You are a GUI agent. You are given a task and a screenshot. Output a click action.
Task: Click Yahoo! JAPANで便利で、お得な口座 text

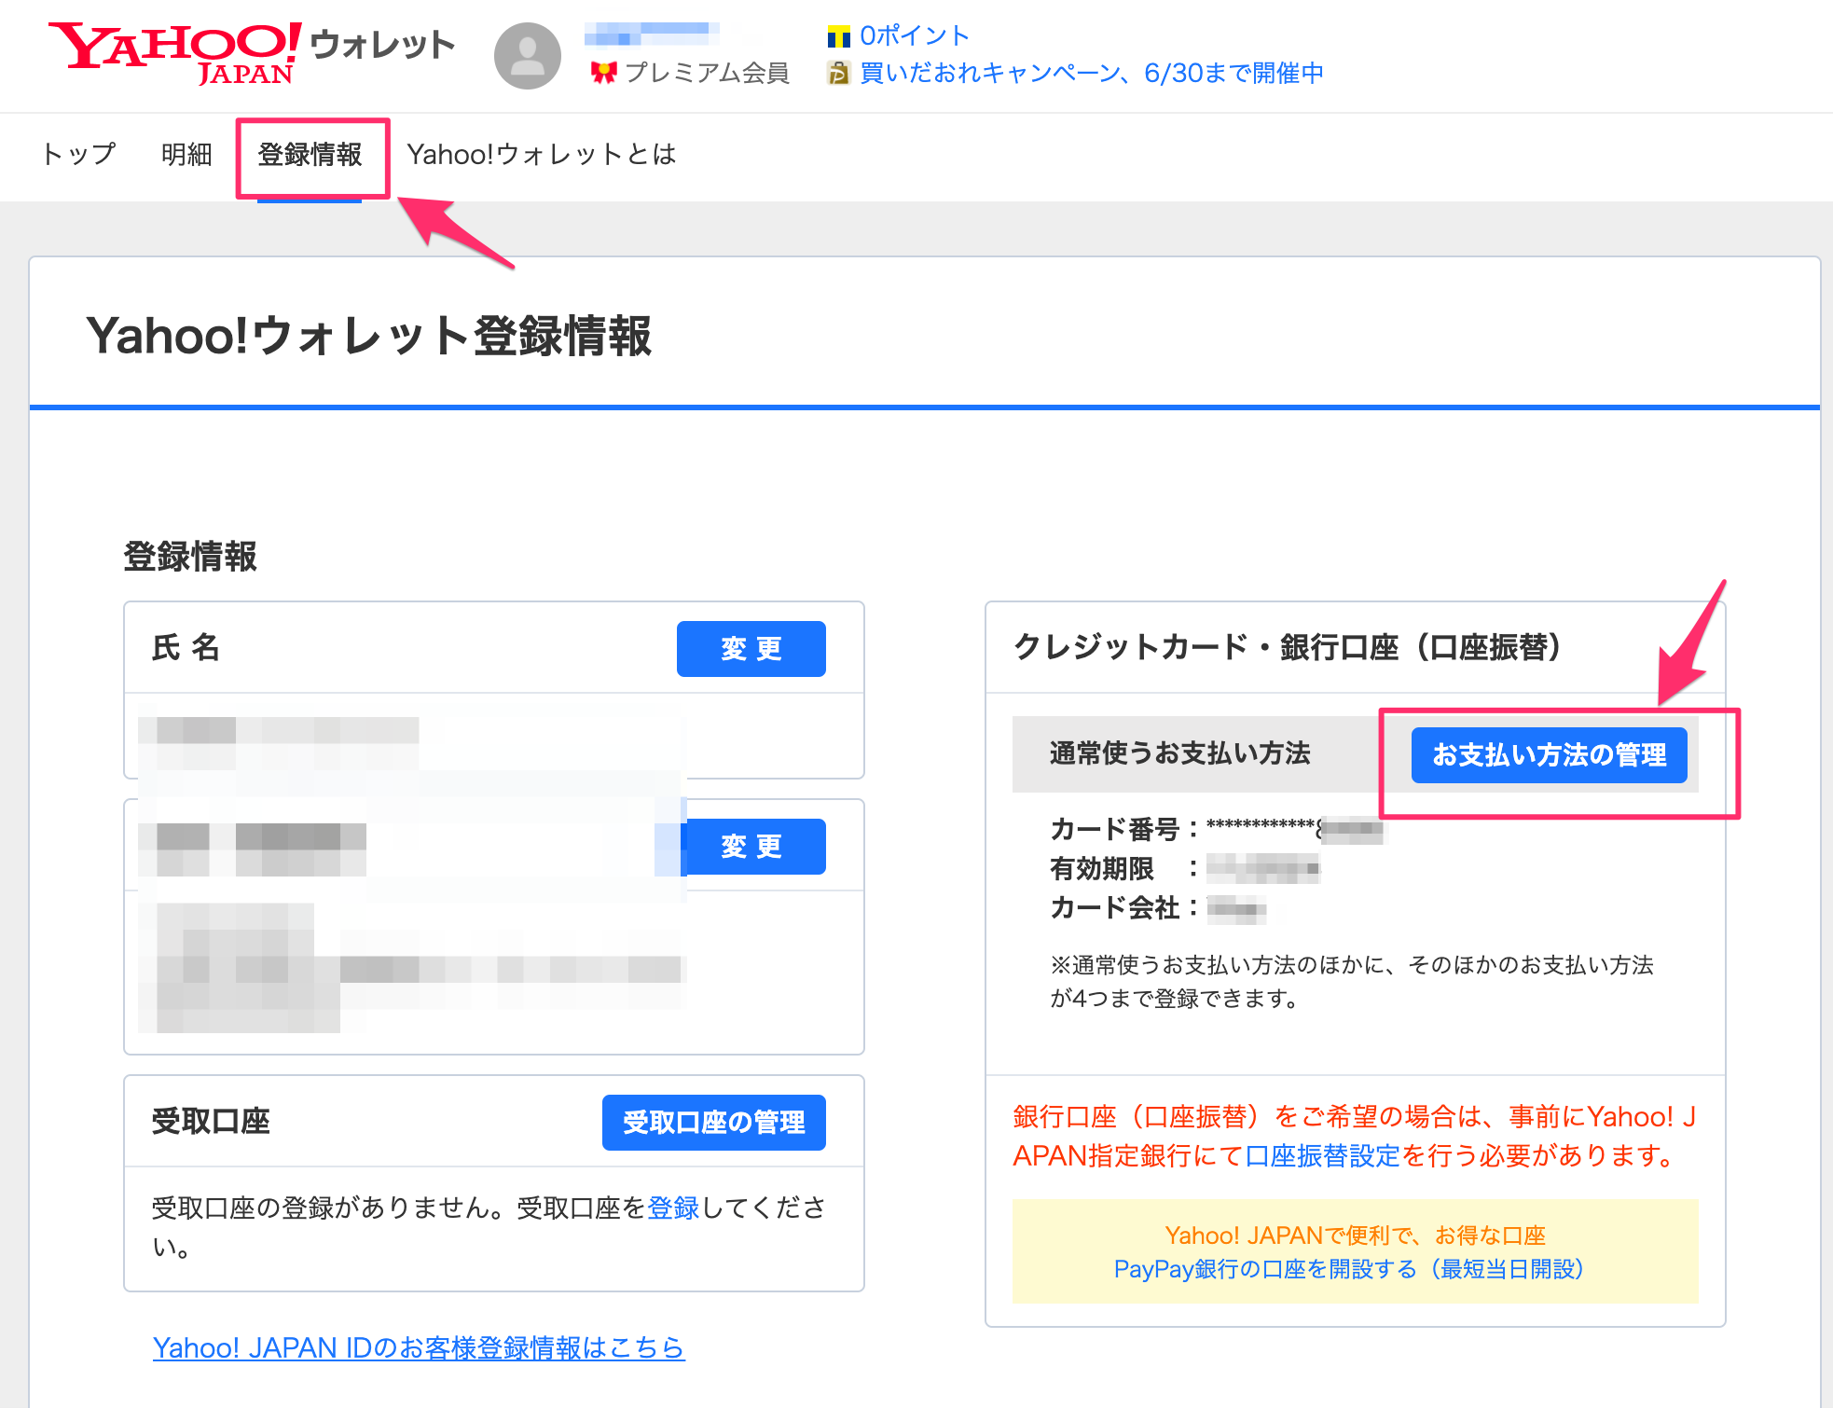pos(1356,1235)
